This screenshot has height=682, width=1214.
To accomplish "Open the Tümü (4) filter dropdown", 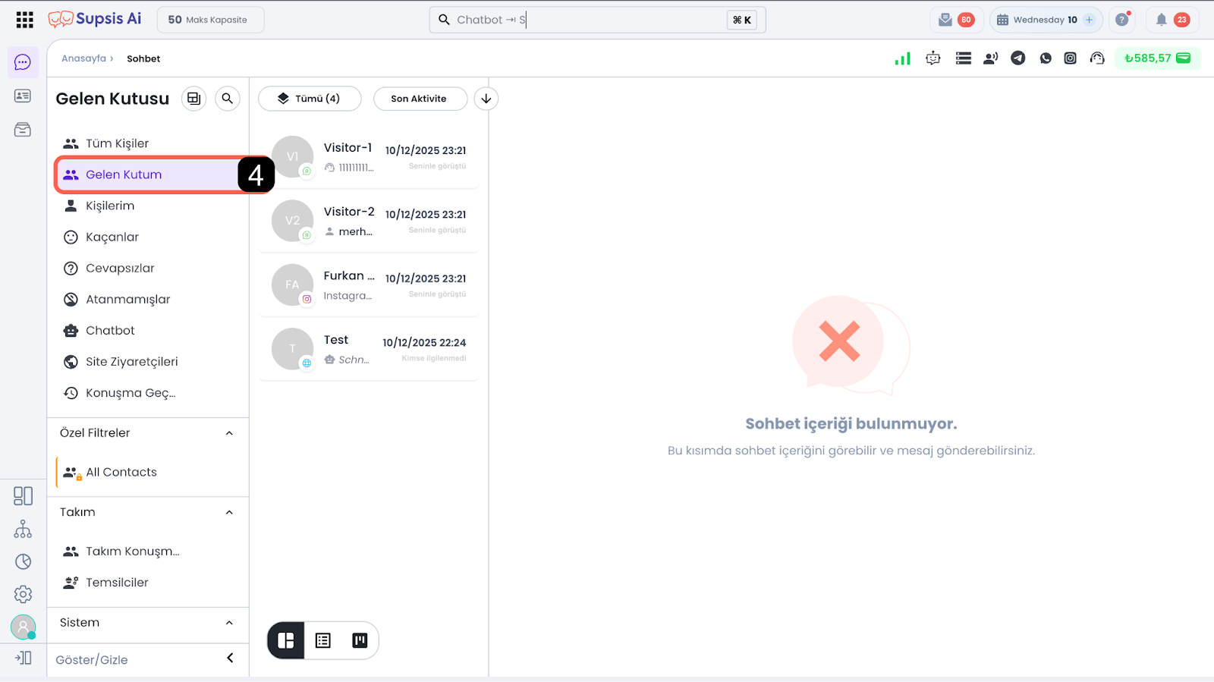I will pyautogui.click(x=310, y=99).
